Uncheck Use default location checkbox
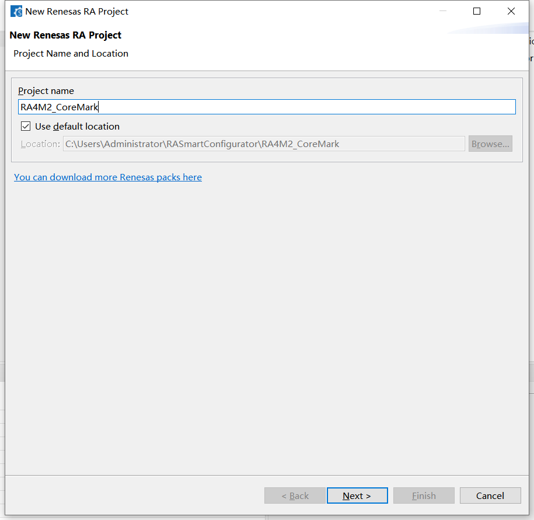The image size is (534, 520). pyautogui.click(x=26, y=126)
